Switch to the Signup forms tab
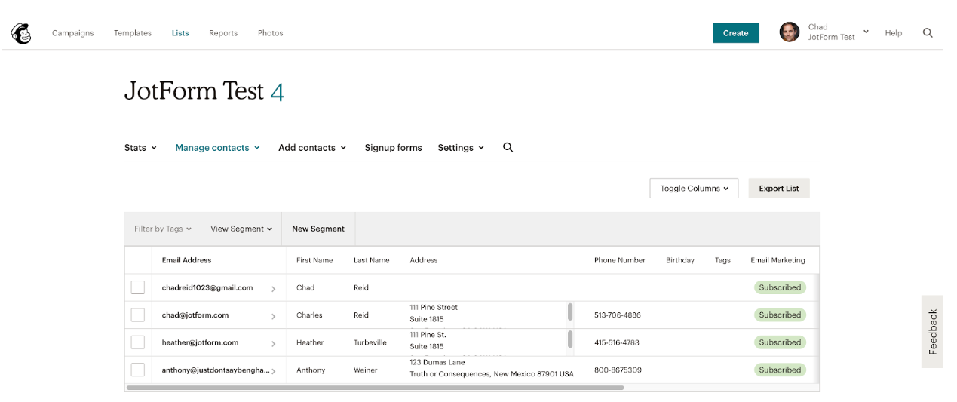Screen dimensions: 957x402 coord(393,148)
